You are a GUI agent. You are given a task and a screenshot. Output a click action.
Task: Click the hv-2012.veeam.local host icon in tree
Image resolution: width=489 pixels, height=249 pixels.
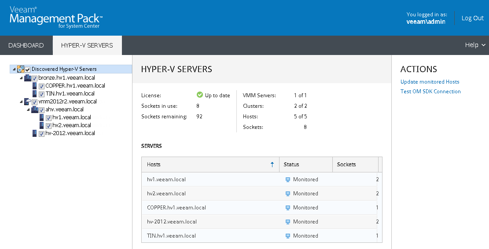[35, 133]
